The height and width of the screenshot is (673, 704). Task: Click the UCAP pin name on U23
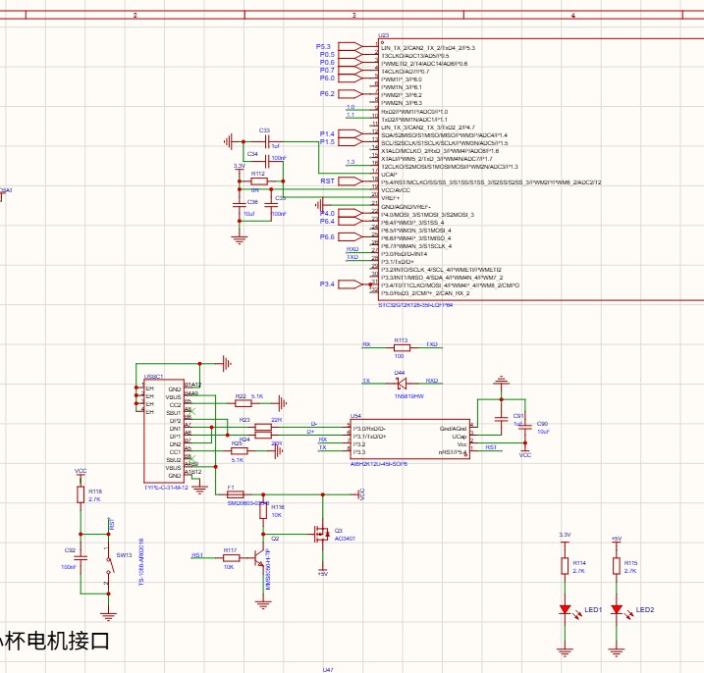point(389,175)
